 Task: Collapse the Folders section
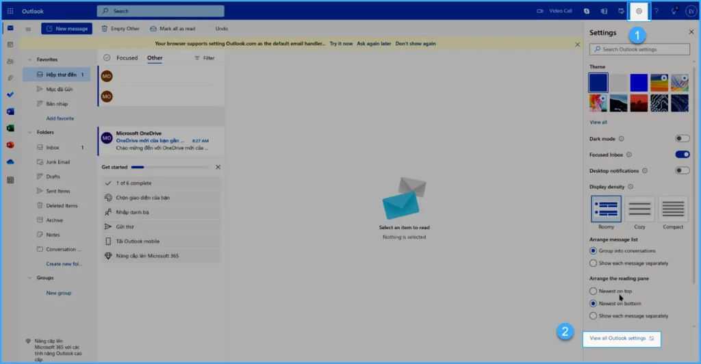point(30,132)
